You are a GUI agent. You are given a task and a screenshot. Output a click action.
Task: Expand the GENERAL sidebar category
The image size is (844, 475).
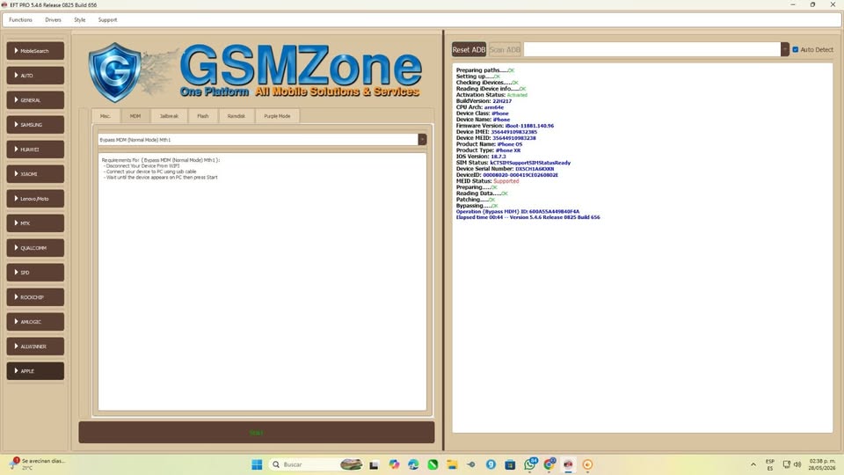[35, 100]
